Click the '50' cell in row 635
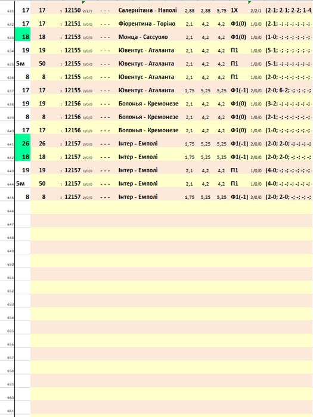 point(42,64)
